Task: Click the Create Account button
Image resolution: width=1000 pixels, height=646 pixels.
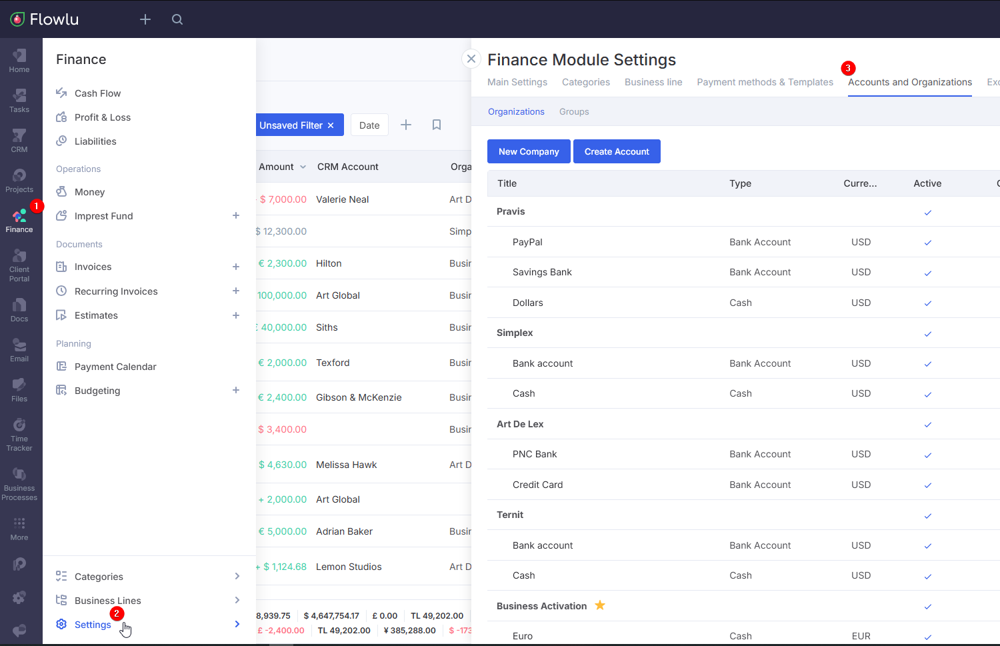Action: coord(617,151)
